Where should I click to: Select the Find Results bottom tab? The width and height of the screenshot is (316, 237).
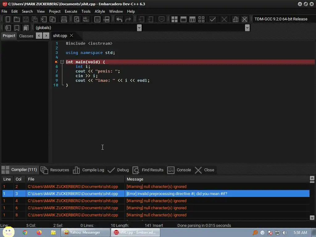coord(148,170)
